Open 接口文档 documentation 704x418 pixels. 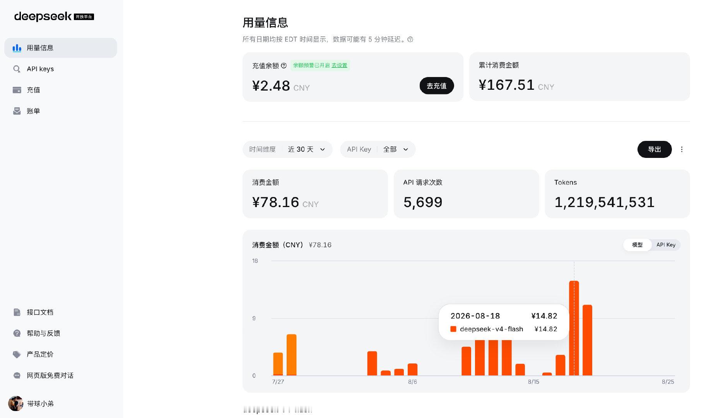[61, 312]
